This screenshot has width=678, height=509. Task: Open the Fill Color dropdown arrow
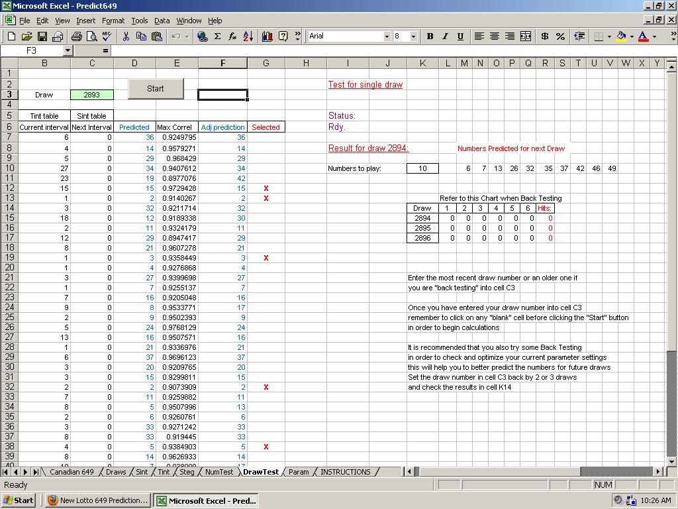632,36
